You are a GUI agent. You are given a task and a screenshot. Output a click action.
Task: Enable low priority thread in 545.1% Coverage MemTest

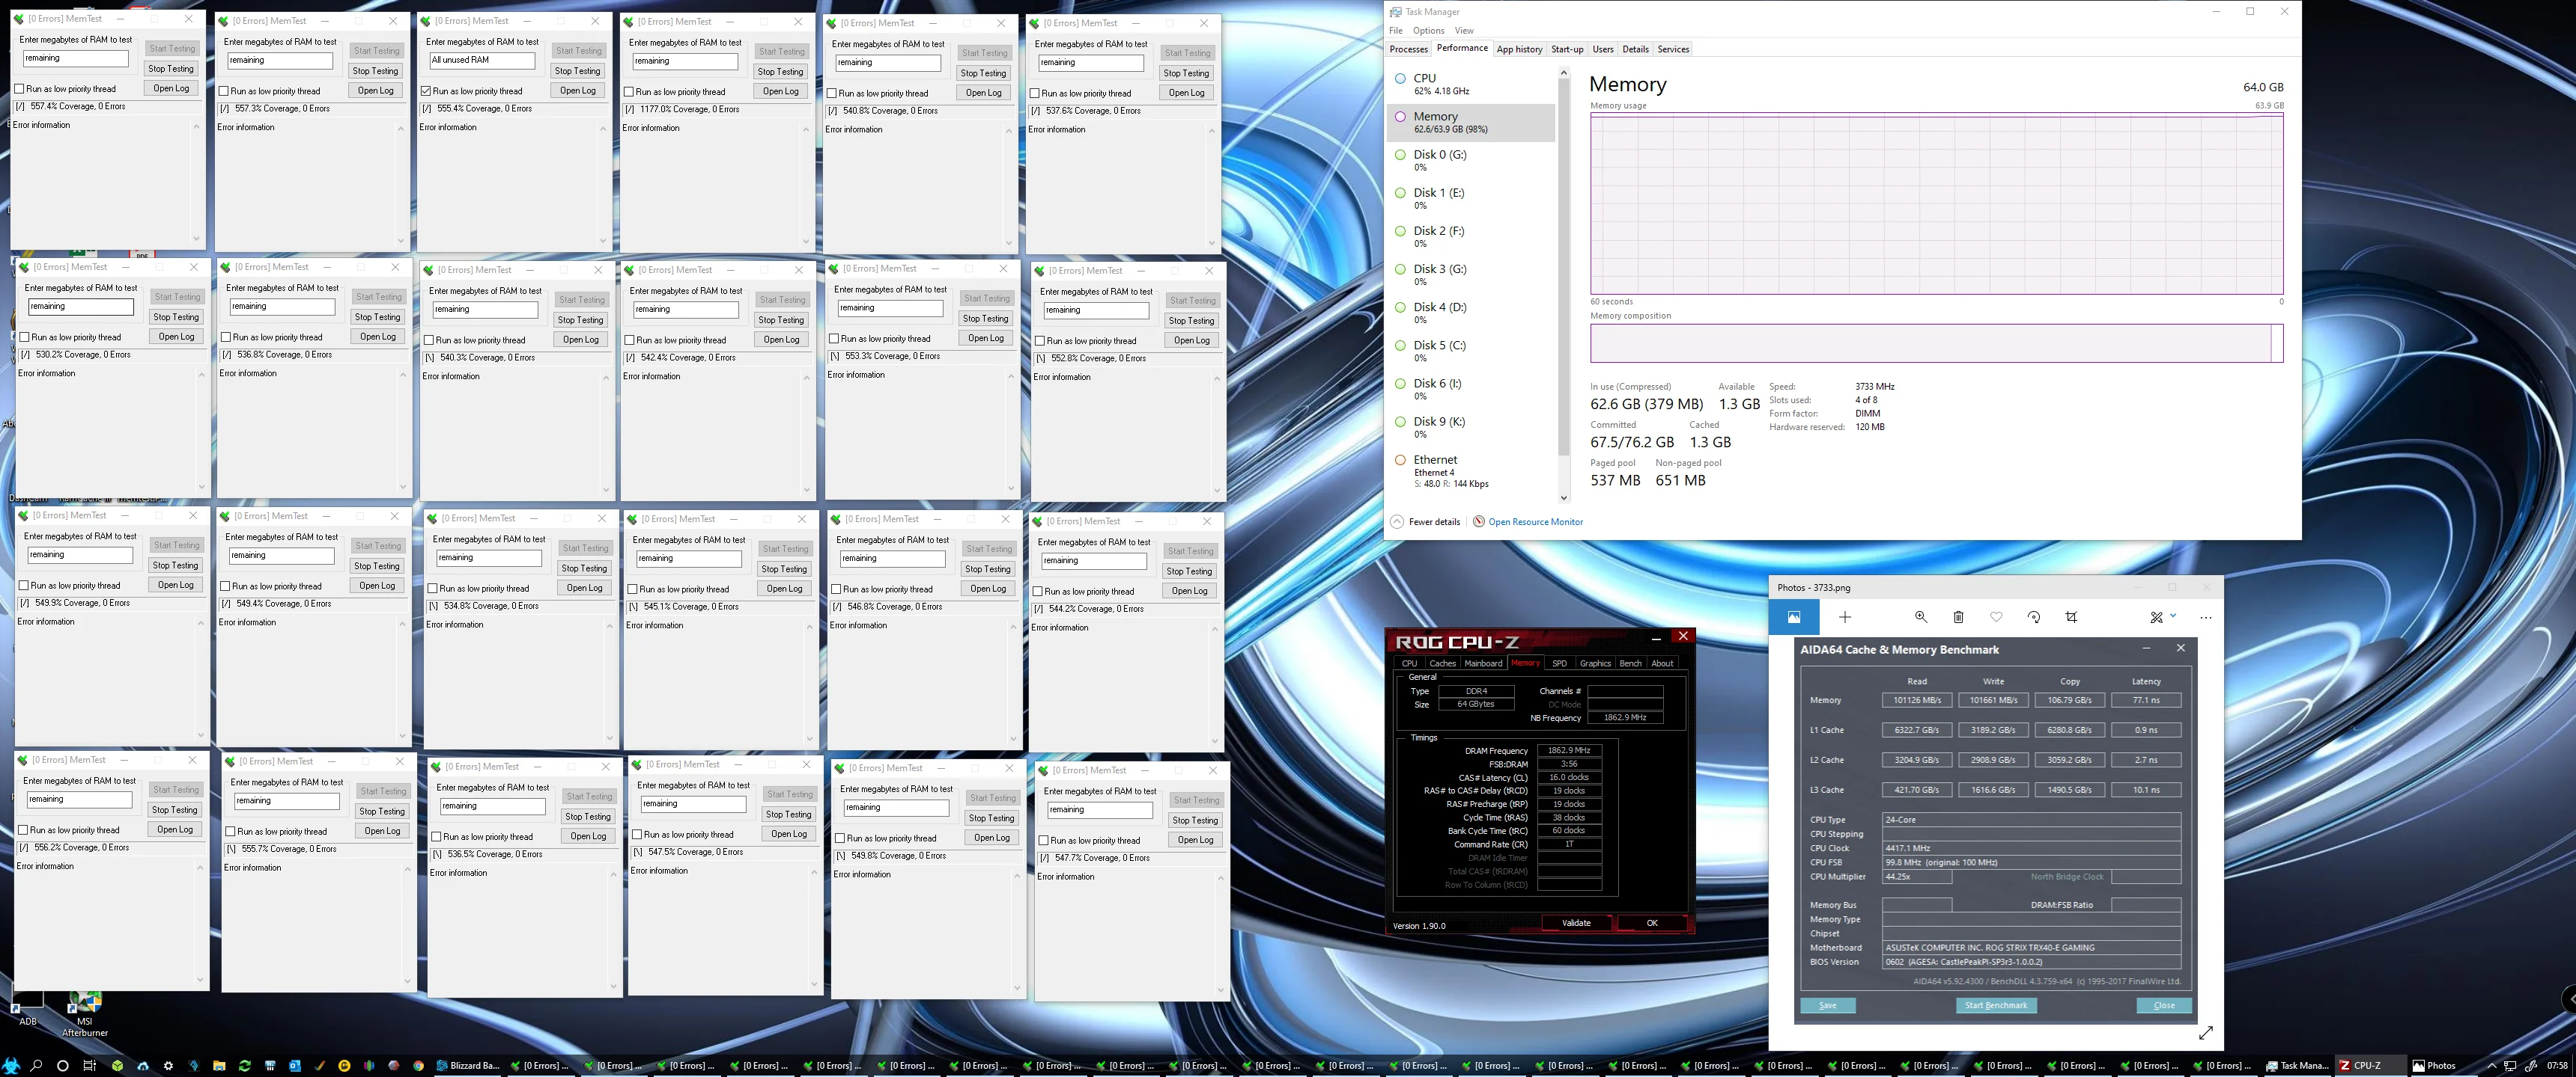tap(632, 589)
